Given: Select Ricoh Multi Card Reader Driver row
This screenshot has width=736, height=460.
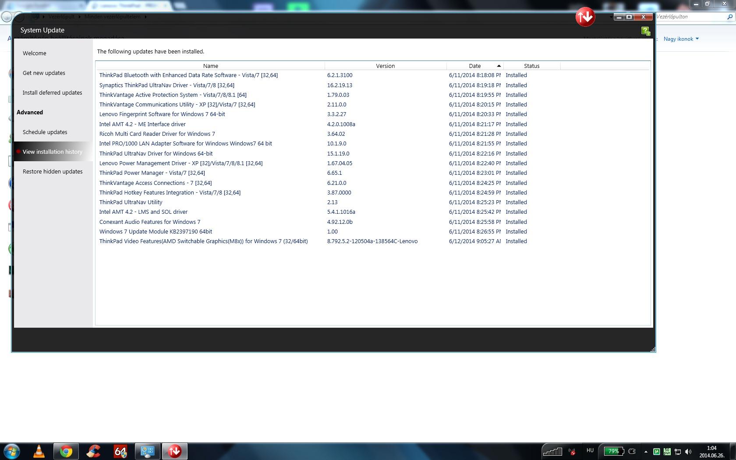Looking at the screenshot, I should click(372, 134).
